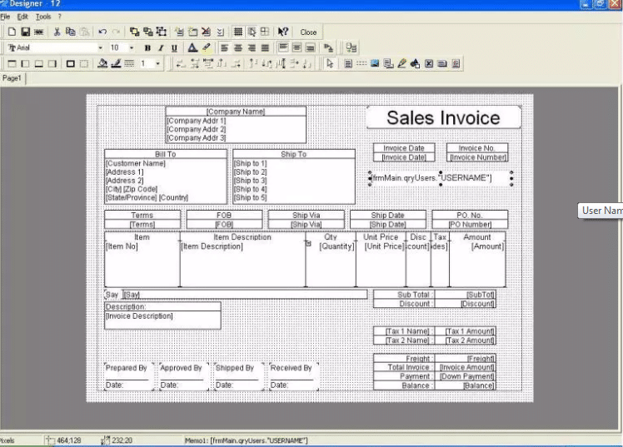Select the Sales Invoice title object
This screenshot has width=623, height=447.
(x=443, y=117)
